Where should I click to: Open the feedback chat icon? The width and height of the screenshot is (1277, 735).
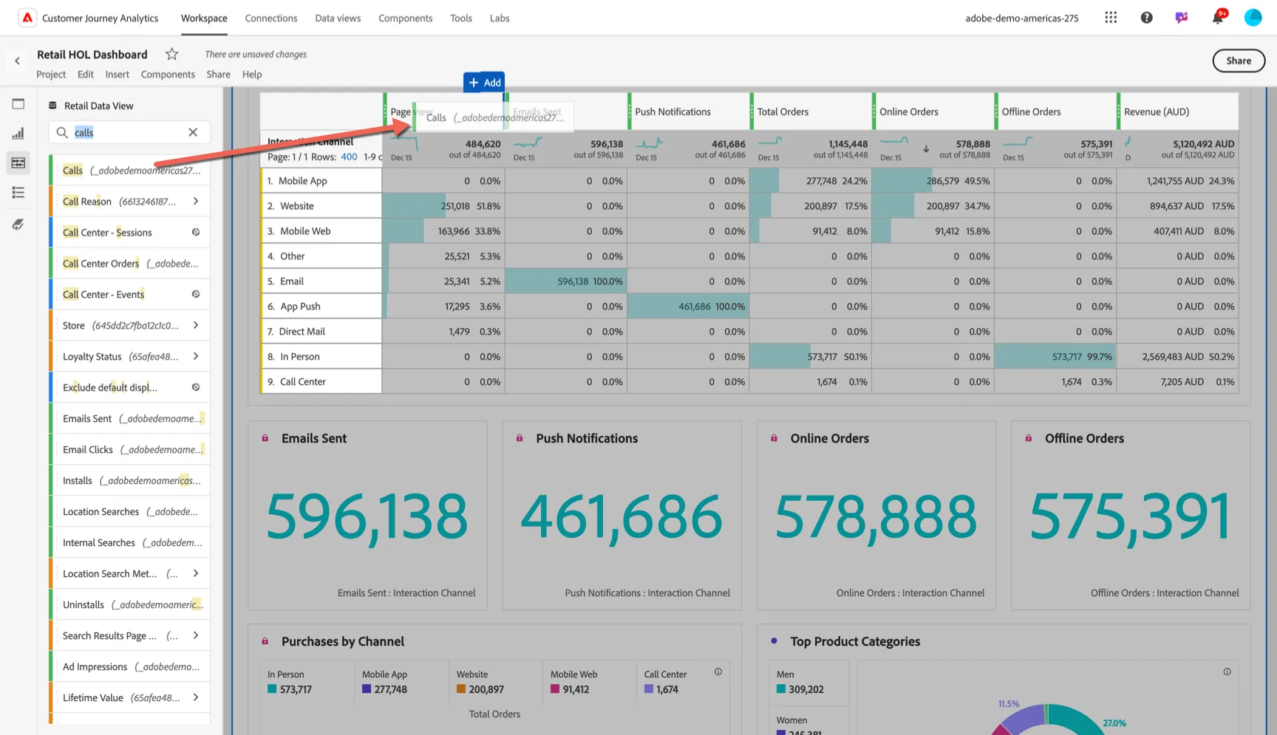tap(1182, 18)
